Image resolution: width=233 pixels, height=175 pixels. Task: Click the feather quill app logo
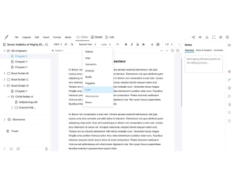(x=7, y=37)
